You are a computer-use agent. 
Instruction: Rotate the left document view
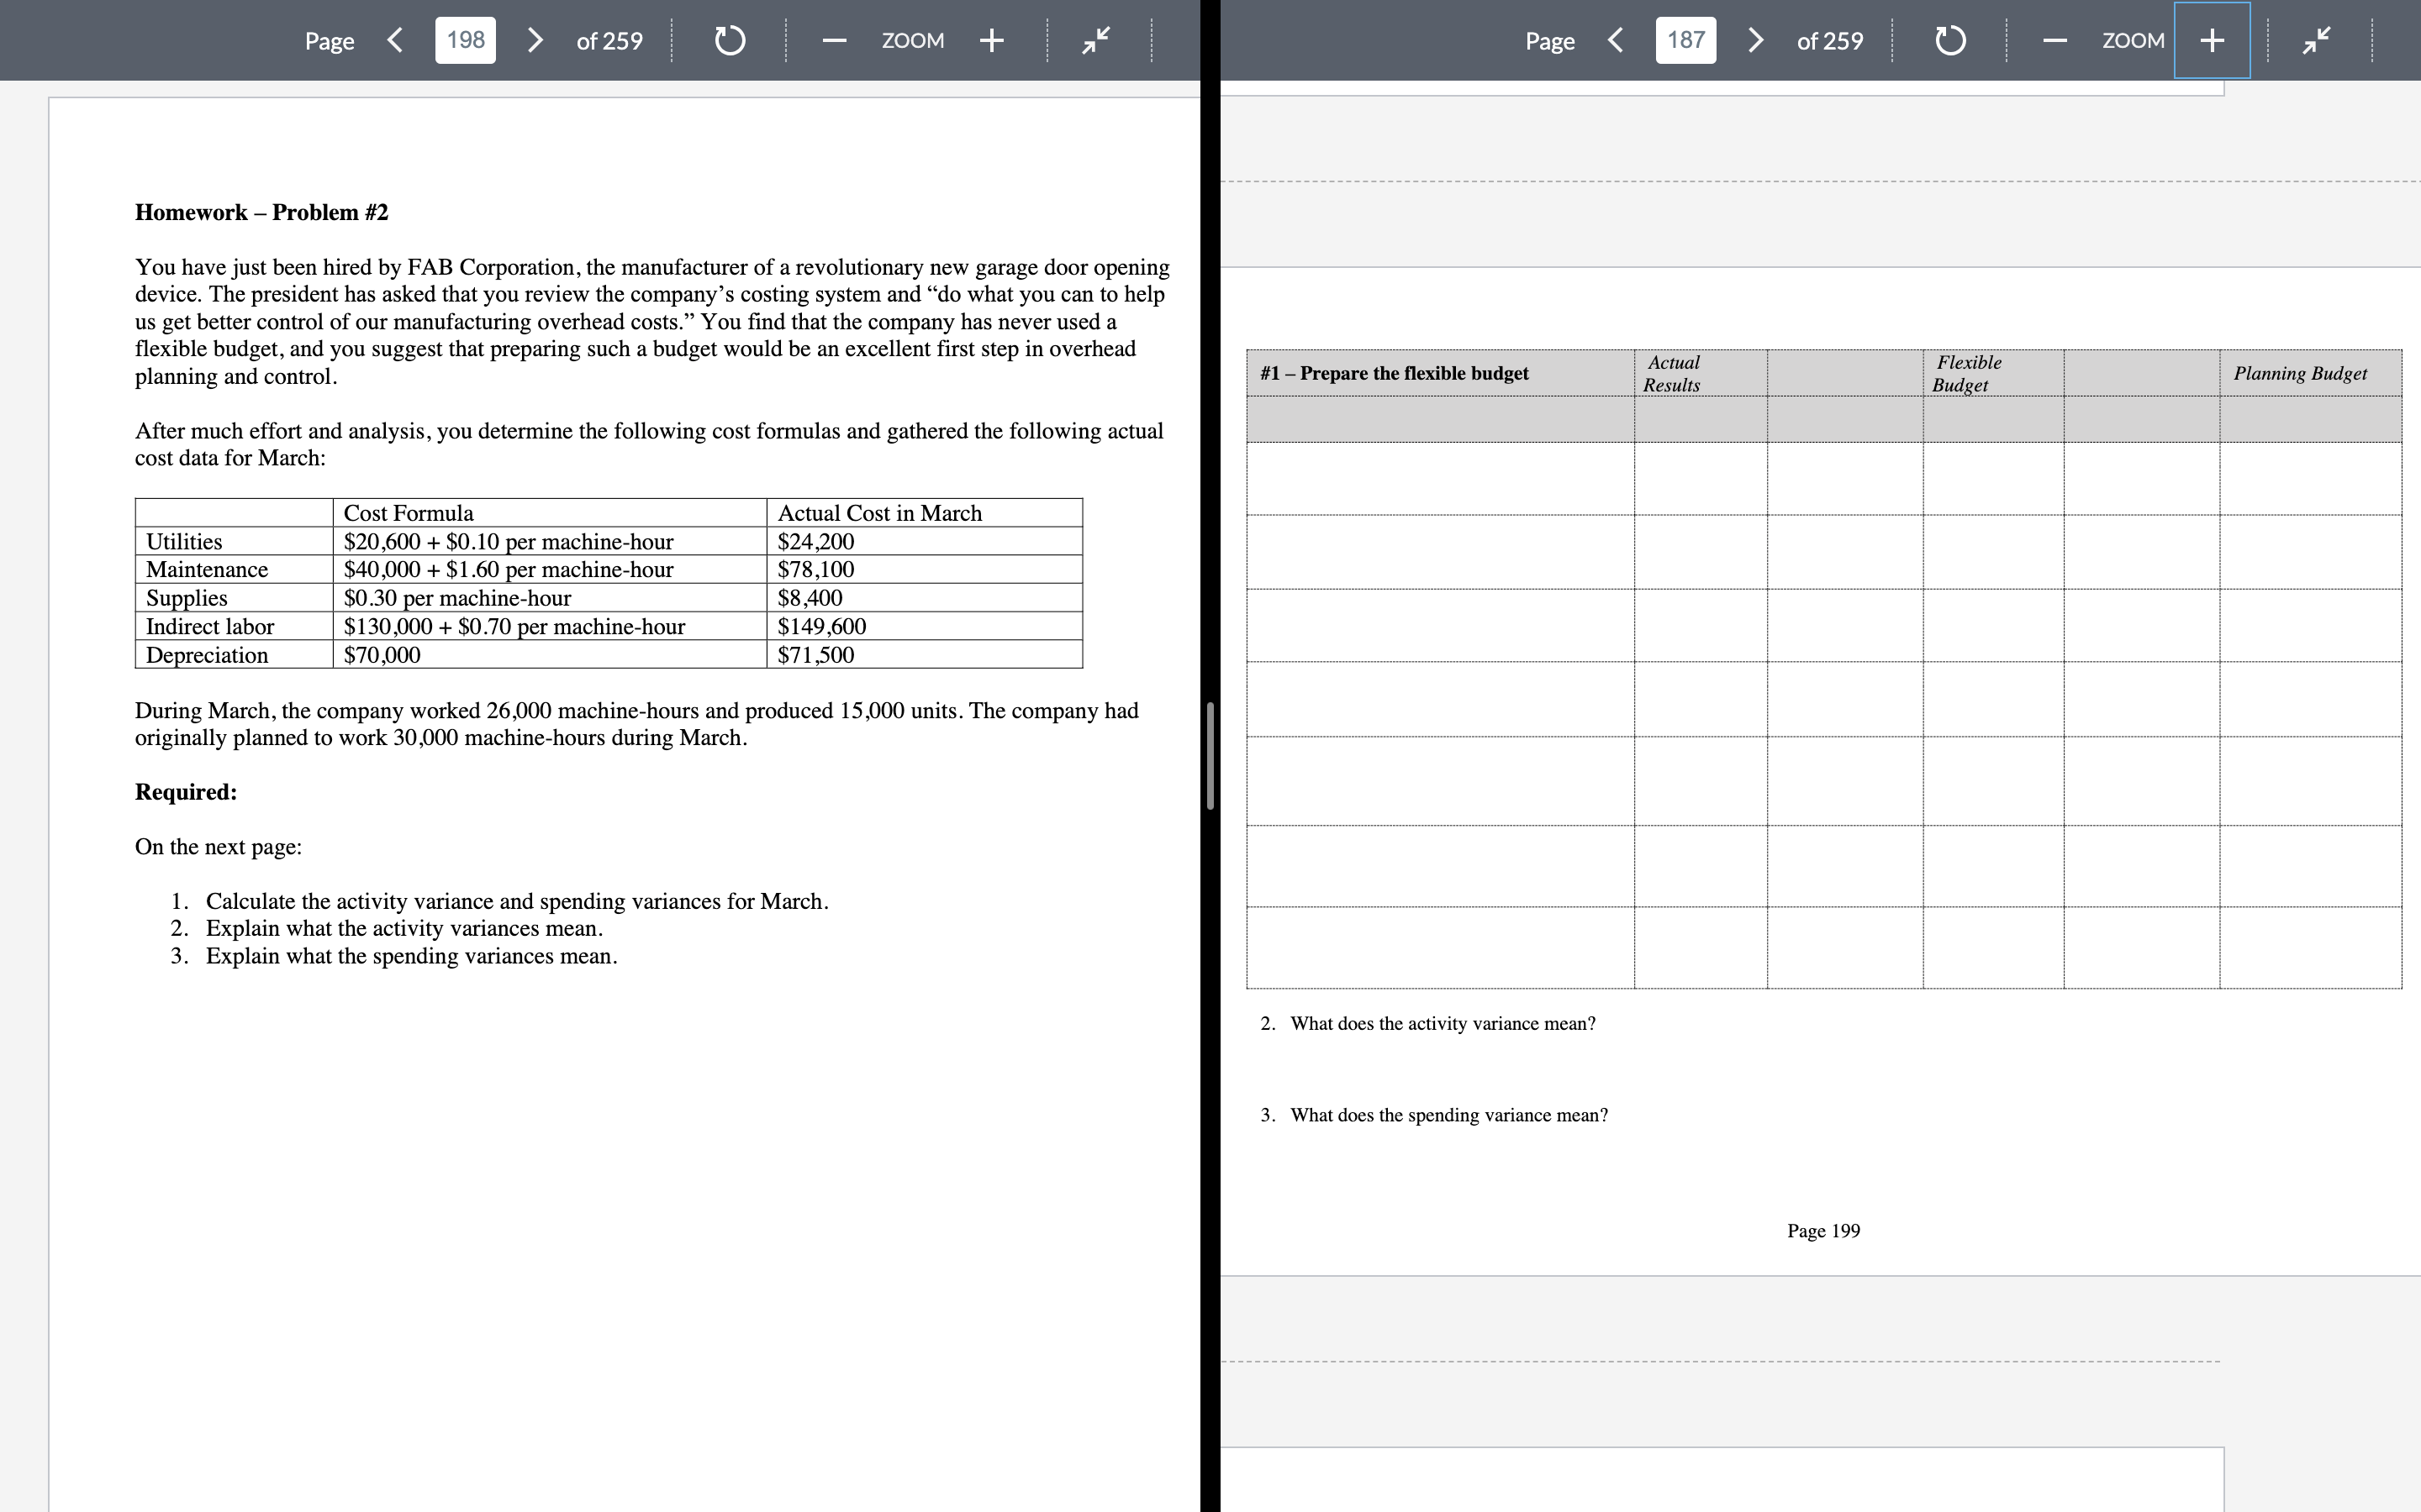(730, 41)
